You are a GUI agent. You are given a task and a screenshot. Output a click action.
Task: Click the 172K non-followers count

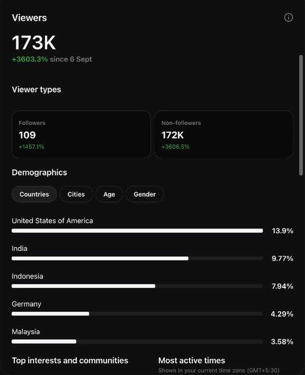(x=173, y=135)
